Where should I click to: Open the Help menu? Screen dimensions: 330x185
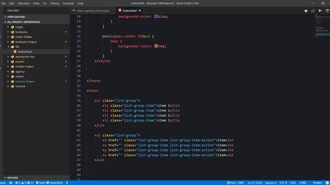pyautogui.click(x=80, y=4)
